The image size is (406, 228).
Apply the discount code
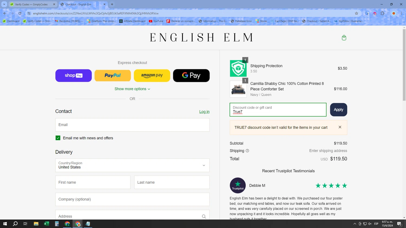(x=338, y=110)
